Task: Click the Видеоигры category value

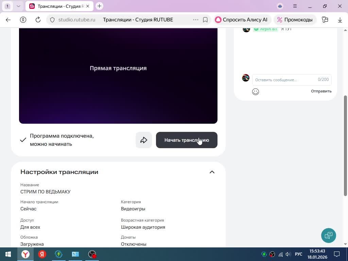Action: pos(133,209)
